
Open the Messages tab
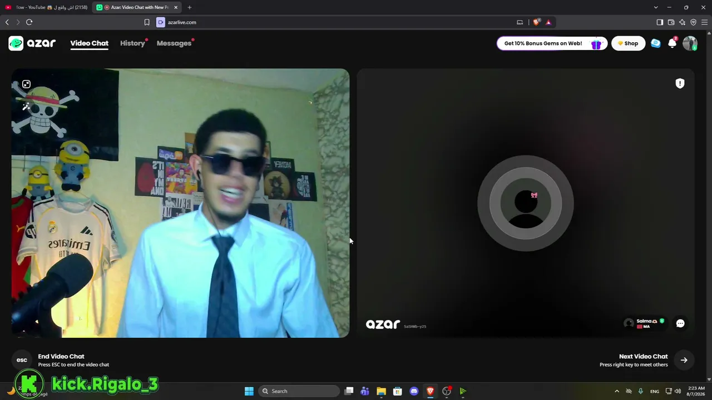[x=174, y=43]
